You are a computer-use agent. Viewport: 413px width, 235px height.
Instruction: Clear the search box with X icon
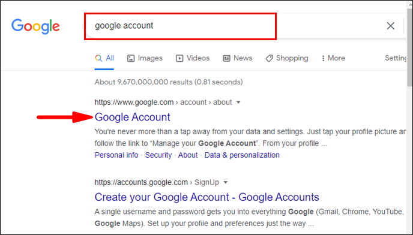(x=390, y=26)
